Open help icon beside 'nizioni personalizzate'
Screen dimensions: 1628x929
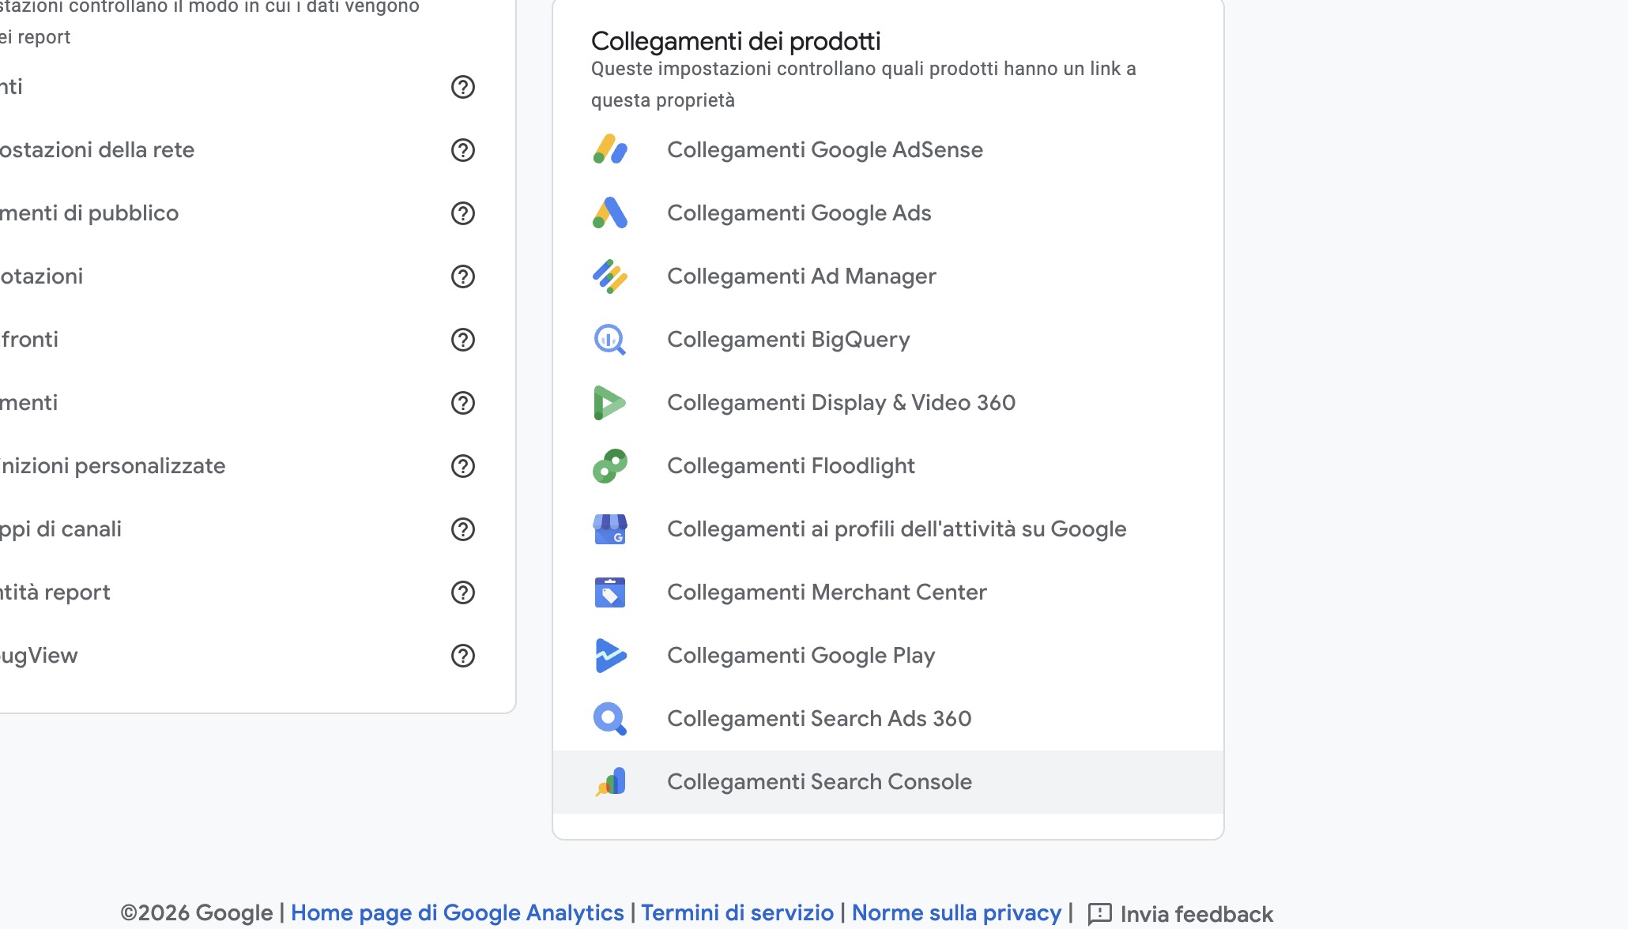tap(463, 466)
